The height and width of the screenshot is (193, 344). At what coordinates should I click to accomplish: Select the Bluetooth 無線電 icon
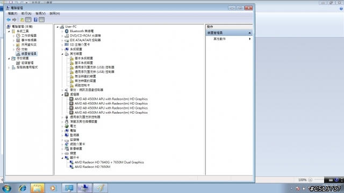tap(67, 31)
